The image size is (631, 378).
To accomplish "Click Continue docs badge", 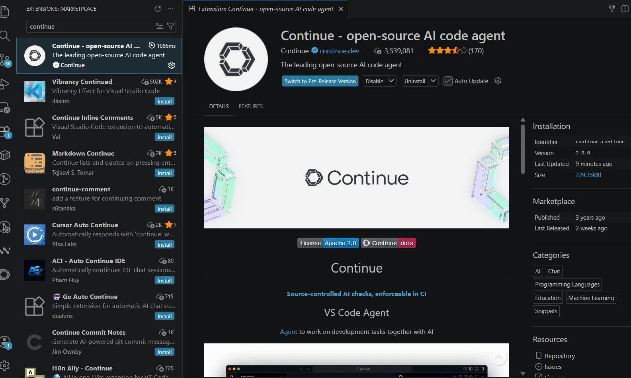I will (x=388, y=243).
